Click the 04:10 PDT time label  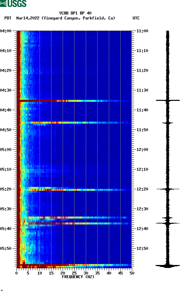click(x=6, y=51)
